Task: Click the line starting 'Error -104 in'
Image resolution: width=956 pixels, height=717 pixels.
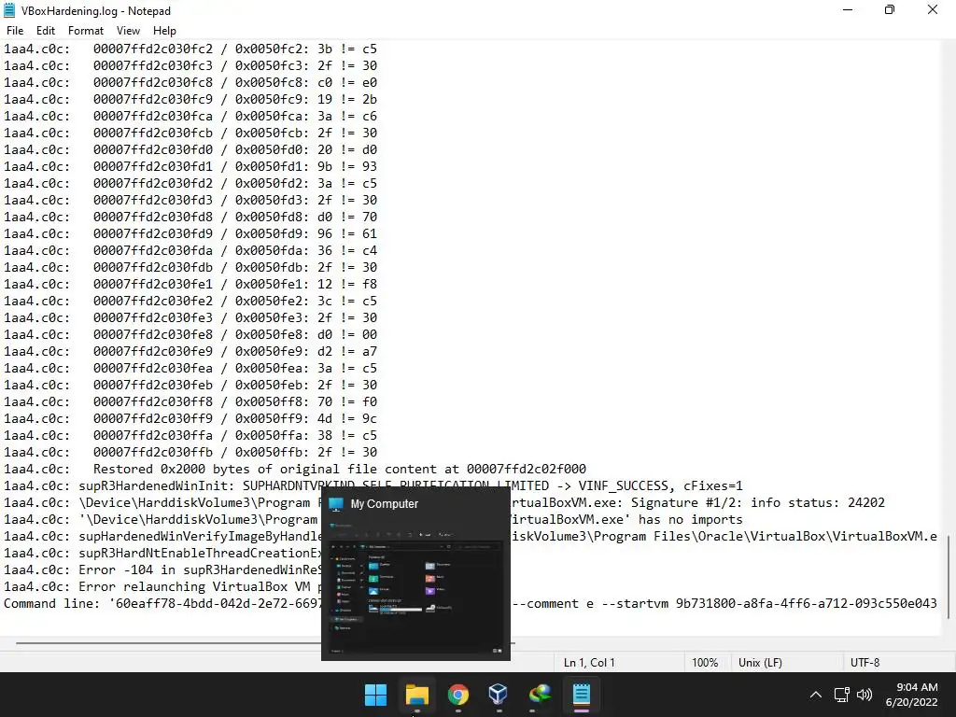Action: [x=162, y=570]
